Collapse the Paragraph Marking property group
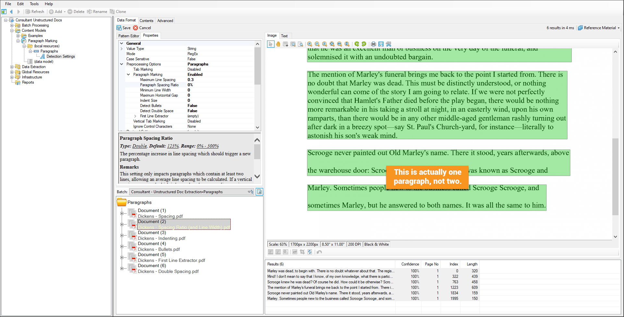The height and width of the screenshot is (317, 624). click(x=128, y=75)
